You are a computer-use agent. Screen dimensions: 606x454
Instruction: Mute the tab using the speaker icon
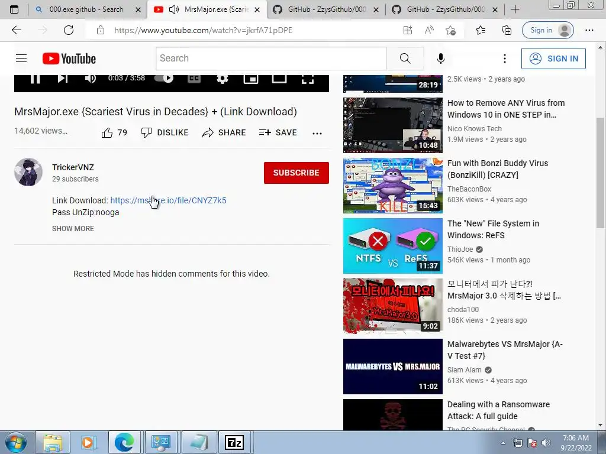[x=174, y=9]
